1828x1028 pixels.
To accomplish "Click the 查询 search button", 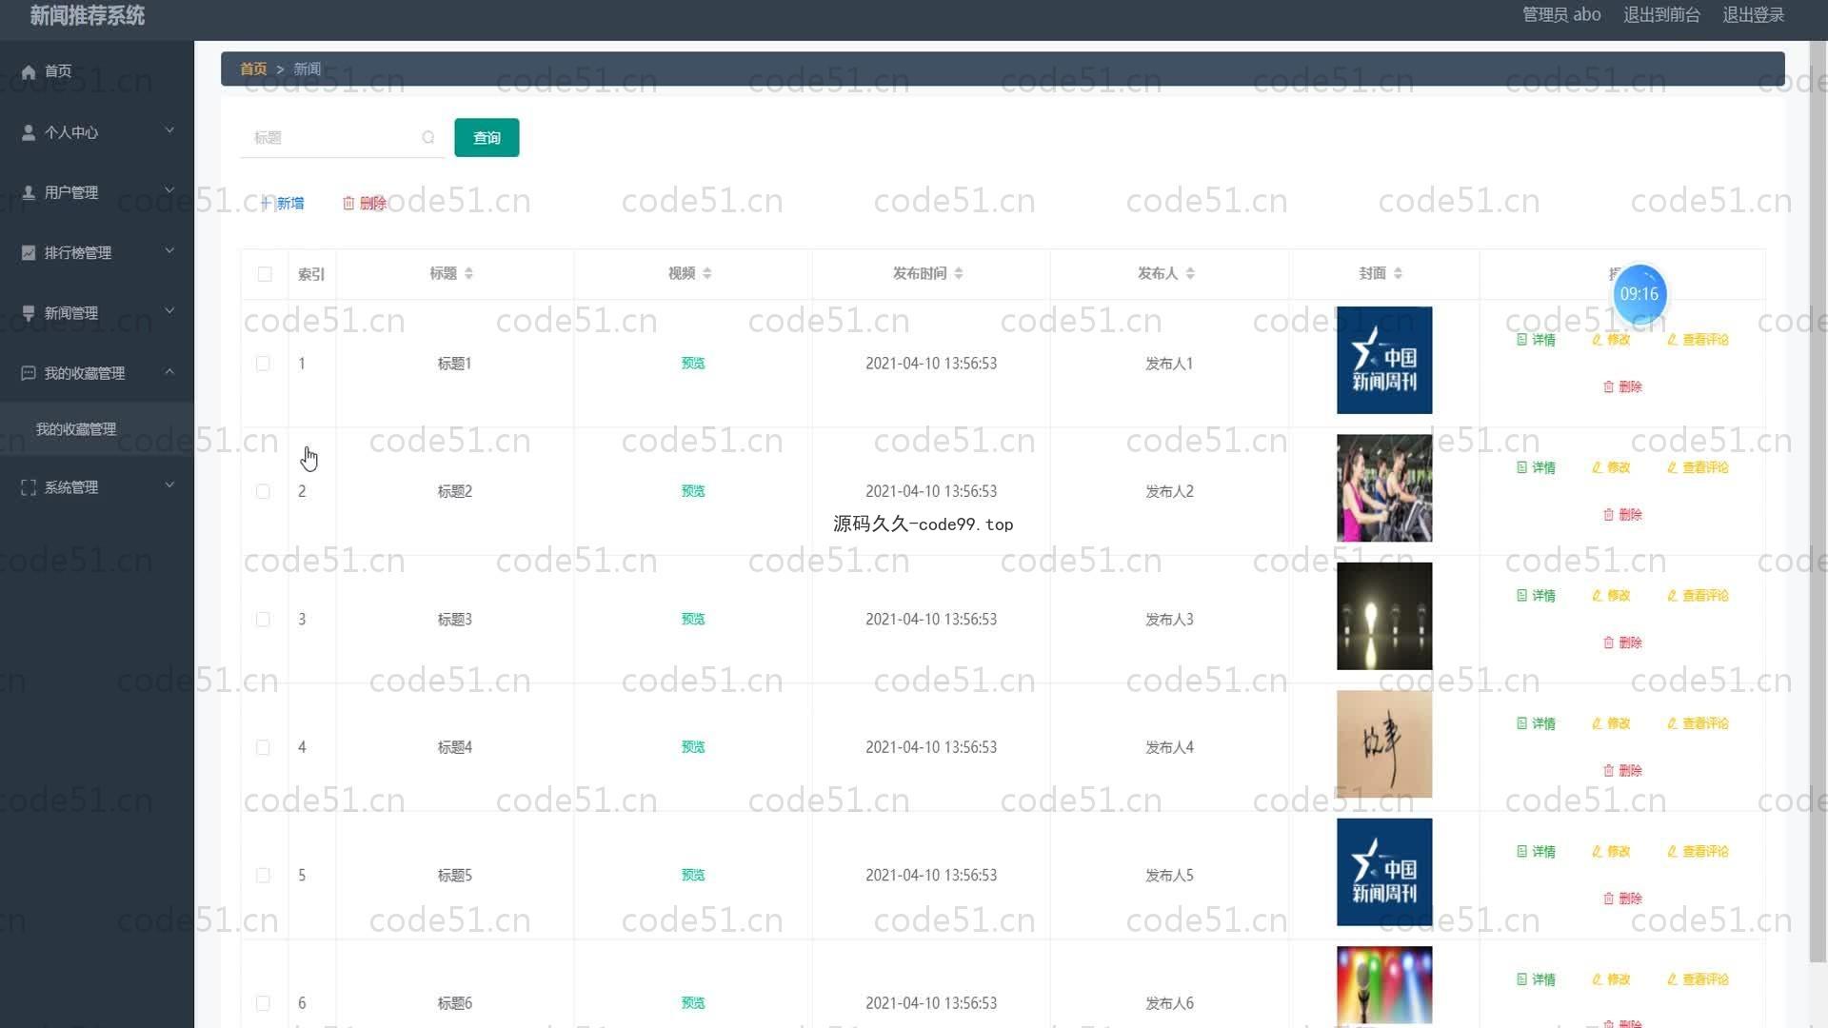I will coord(487,138).
